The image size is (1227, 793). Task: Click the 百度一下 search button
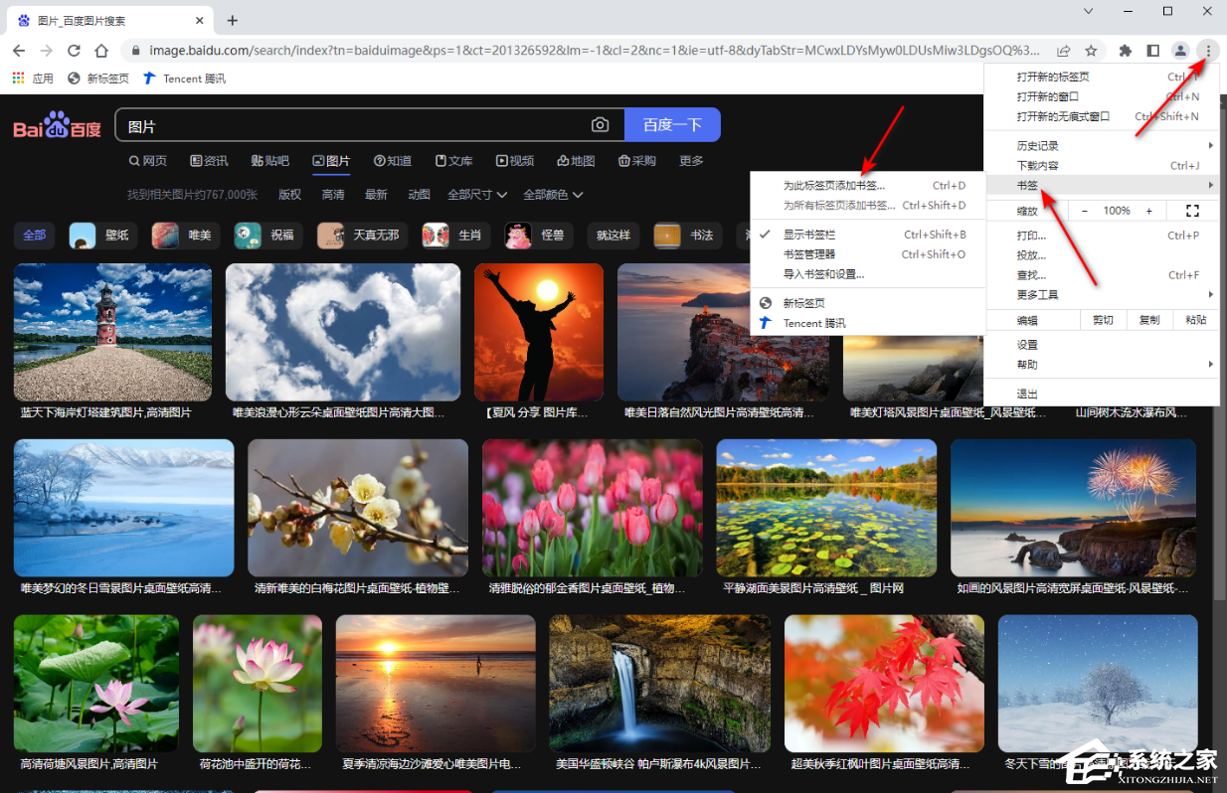click(672, 125)
